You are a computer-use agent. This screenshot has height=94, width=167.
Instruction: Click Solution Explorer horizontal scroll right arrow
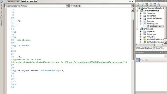163,45
